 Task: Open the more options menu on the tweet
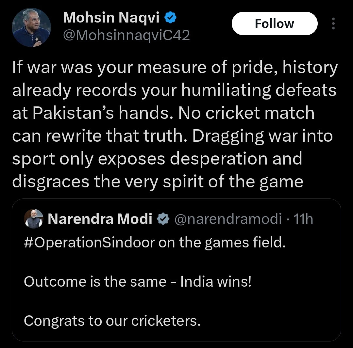[333, 23]
